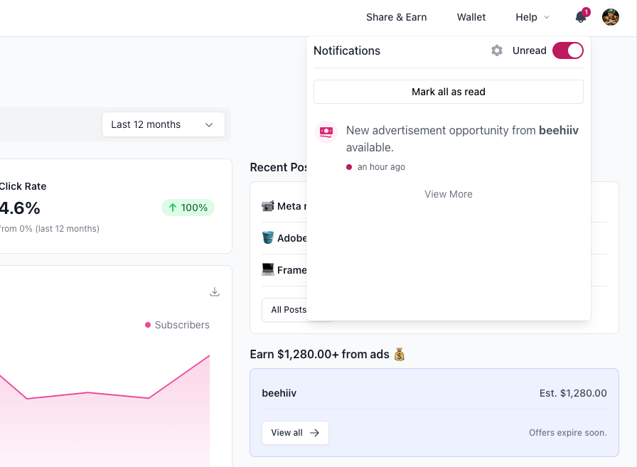Image resolution: width=637 pixels, height=467 pixels.
Task: Click the beehiiv advertiser name in ads card
Action: pyautogui.click(x=279, y=393)
